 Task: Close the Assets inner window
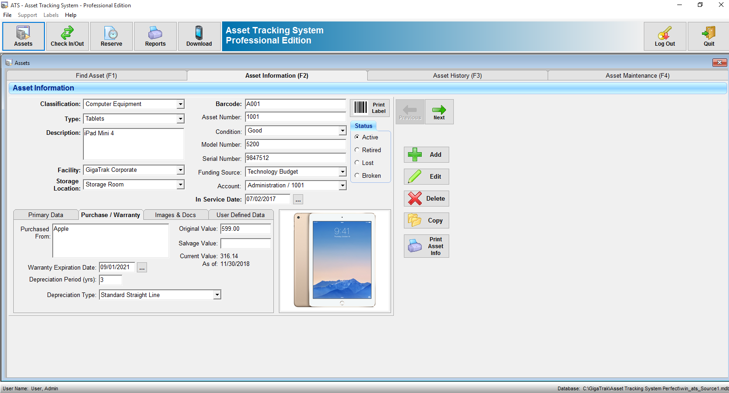(x=719, y=63)
